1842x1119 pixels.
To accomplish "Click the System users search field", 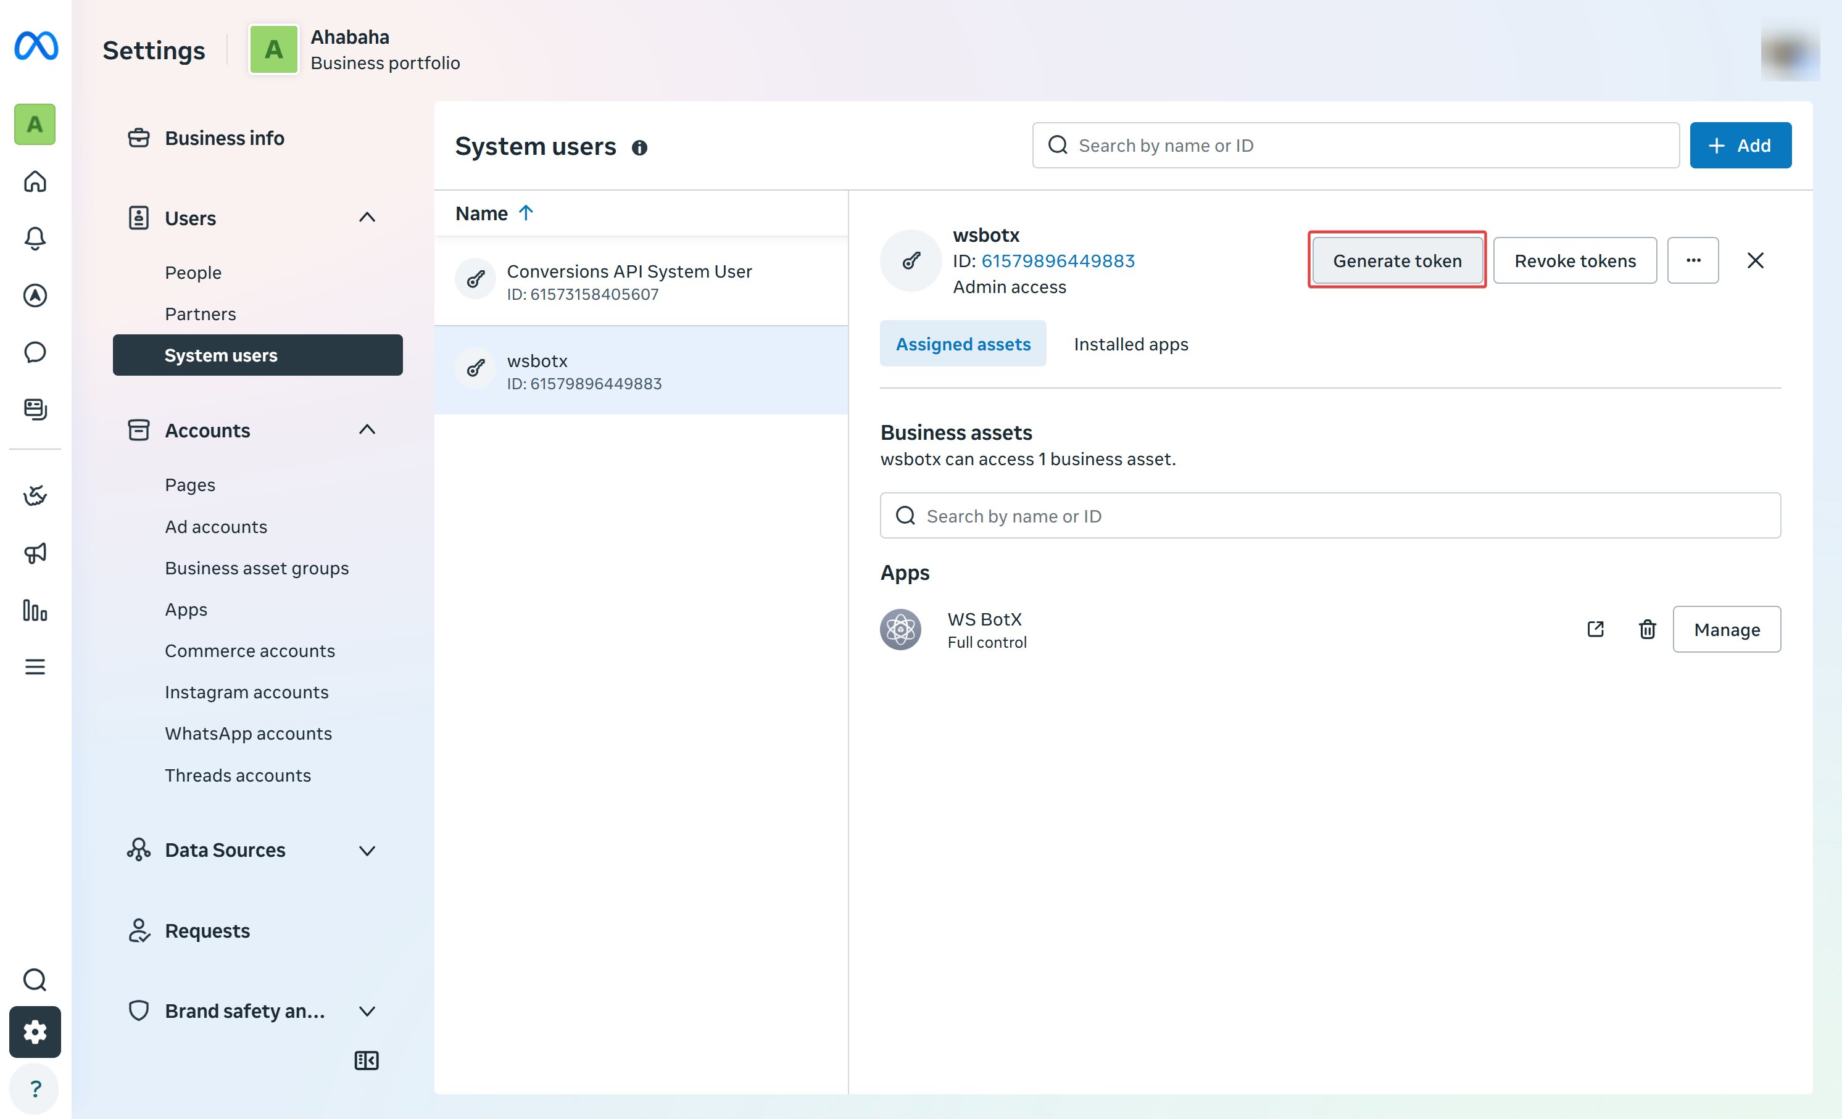I will click(1355, 145).
